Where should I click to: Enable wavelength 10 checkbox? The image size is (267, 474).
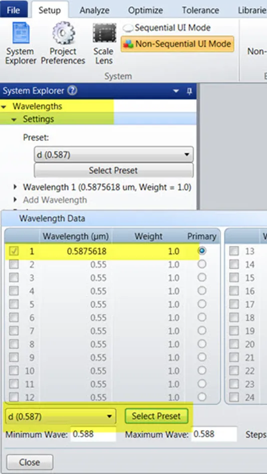[x=14, y=371]
